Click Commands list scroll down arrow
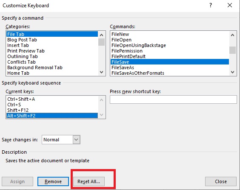The image size is (240, 190). 232,72
